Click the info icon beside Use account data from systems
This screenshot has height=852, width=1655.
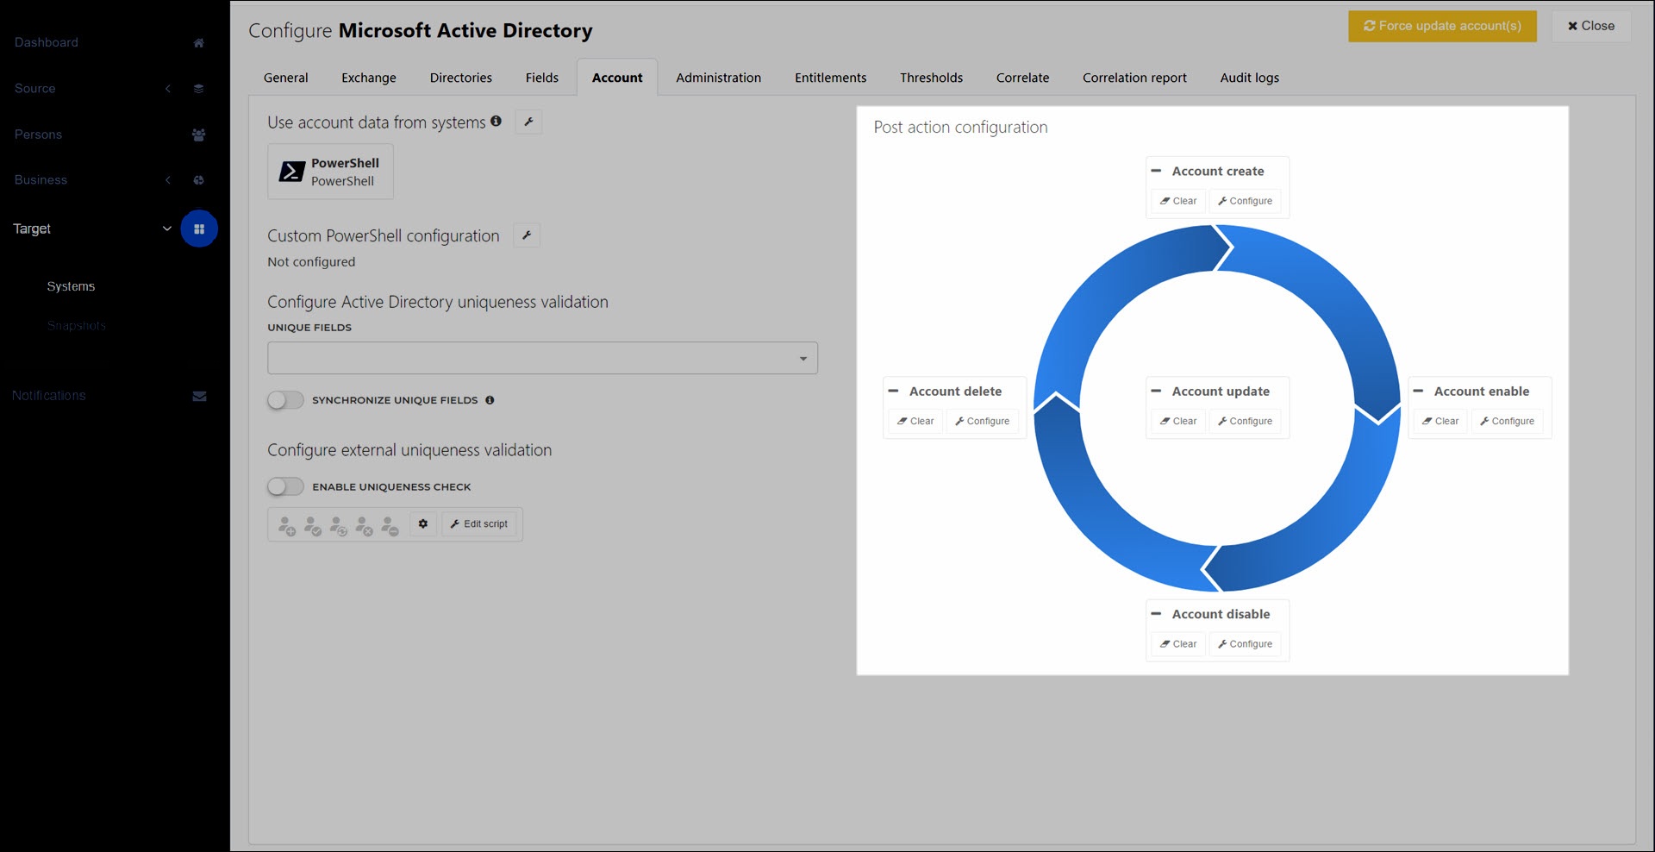[496, 122]
